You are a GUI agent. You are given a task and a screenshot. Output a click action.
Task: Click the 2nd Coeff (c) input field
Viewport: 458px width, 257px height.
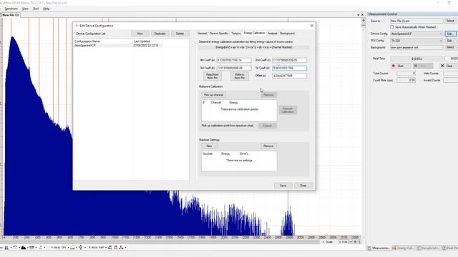click(x=289, y=60)
